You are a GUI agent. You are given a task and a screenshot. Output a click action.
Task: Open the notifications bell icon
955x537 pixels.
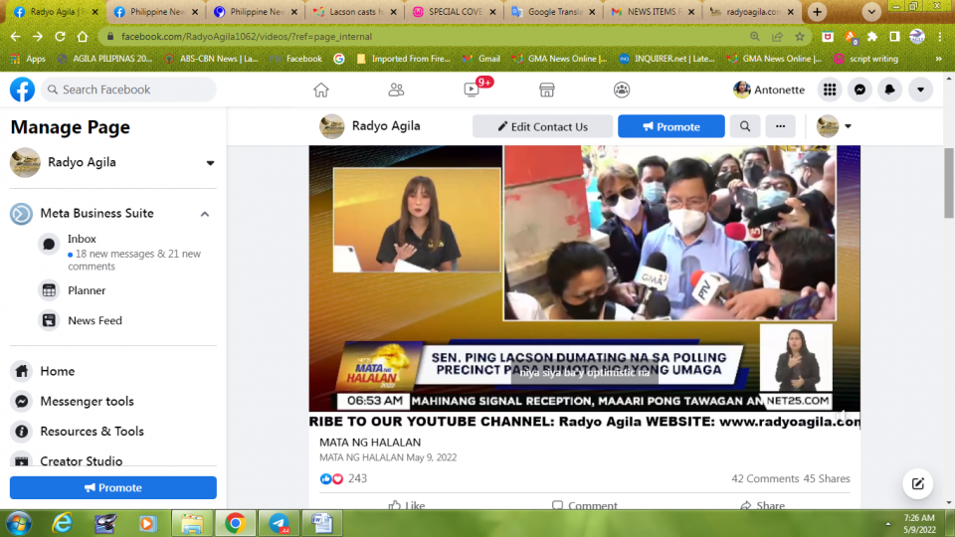tap(890, 89)
